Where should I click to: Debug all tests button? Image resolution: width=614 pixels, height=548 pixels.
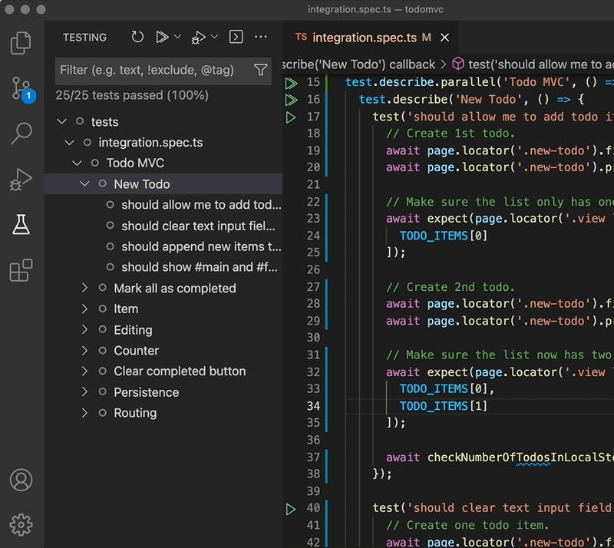tap(198, 38)
